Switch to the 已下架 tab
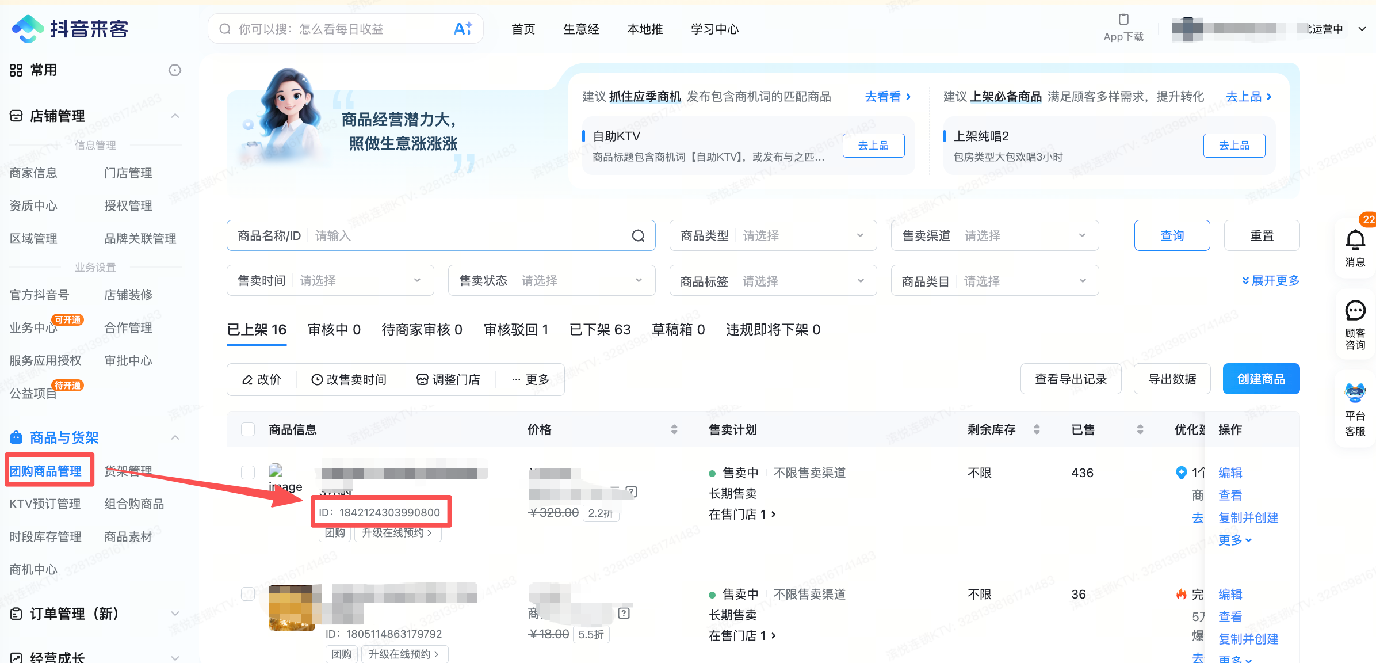The image size is (1376, 663). pyautogui.click(x=600, y=329)
